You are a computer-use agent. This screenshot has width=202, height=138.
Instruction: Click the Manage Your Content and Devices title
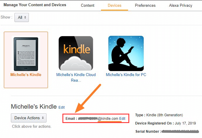point(35,5)
